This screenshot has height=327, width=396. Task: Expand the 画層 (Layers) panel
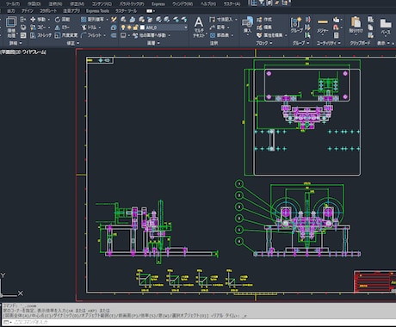pyautogui.click(x=153, y=43)
